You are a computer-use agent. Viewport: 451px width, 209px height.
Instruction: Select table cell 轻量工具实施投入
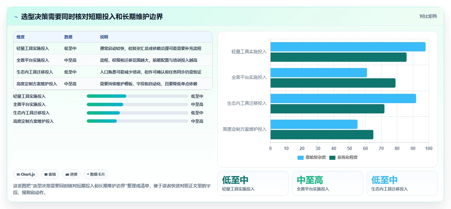pyautogui.click(x=33, y=49)
